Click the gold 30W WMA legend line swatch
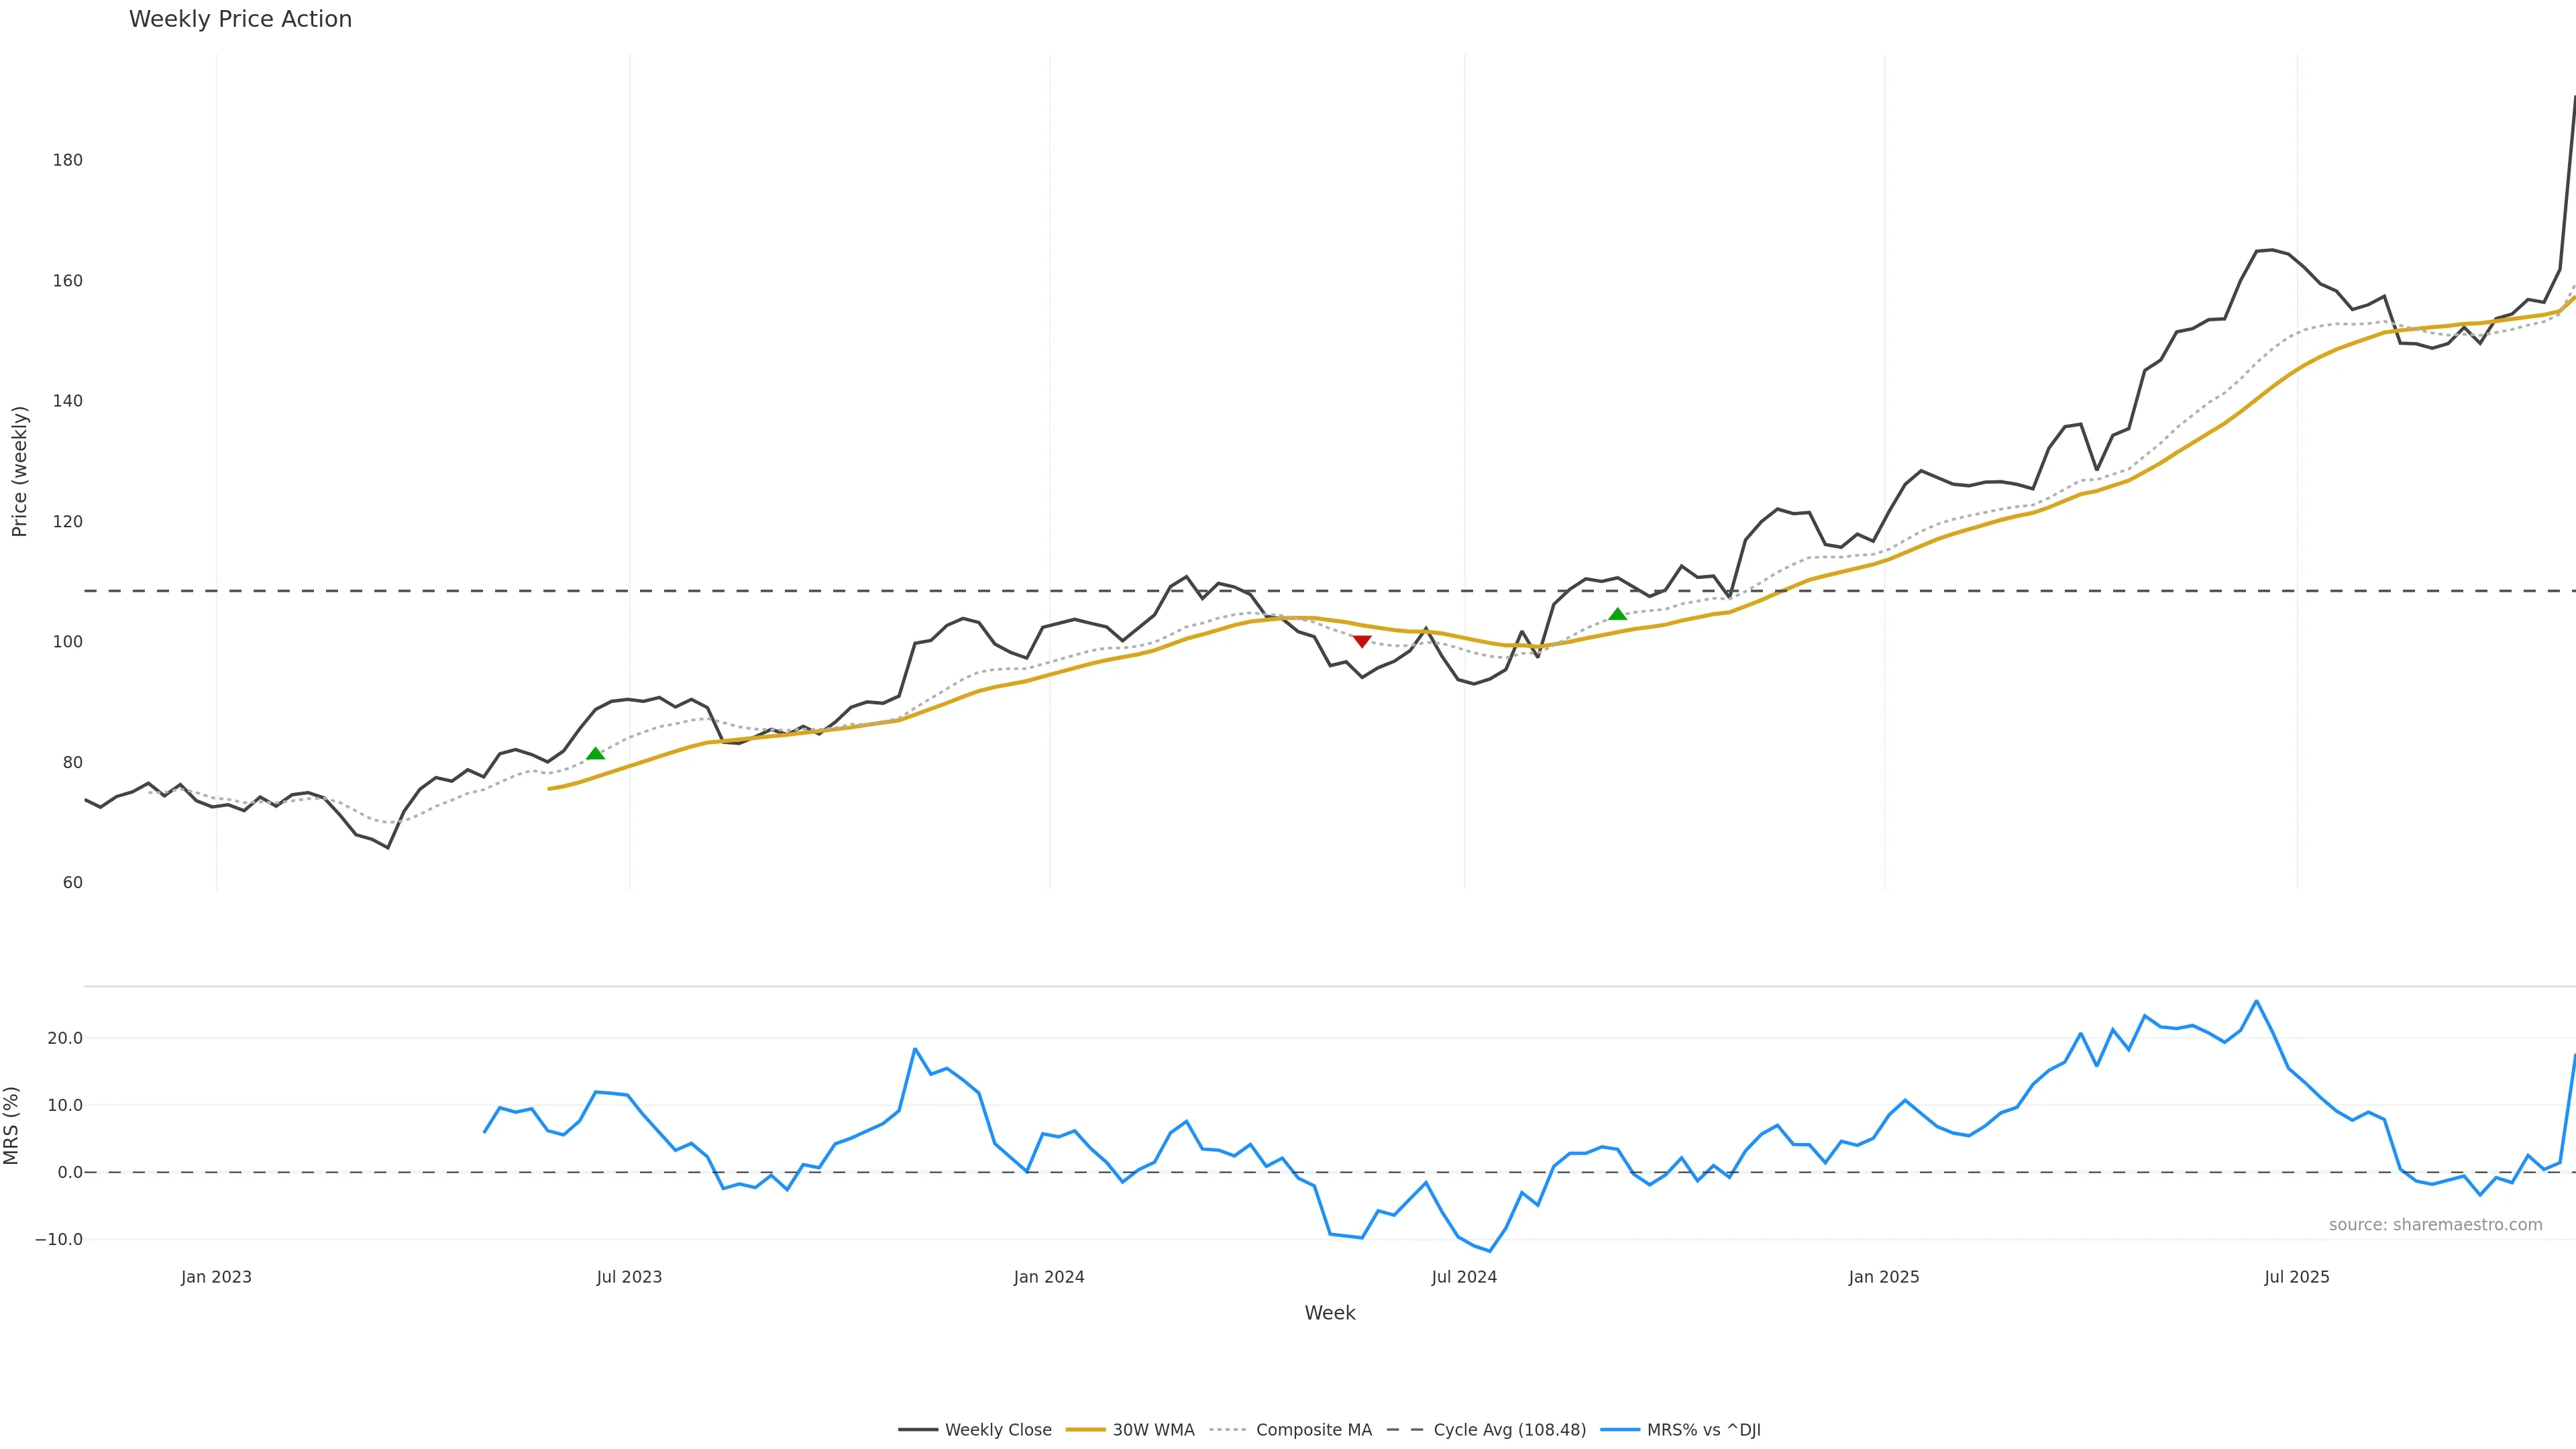2576x1449 pixels. tap(1085, 1430)
